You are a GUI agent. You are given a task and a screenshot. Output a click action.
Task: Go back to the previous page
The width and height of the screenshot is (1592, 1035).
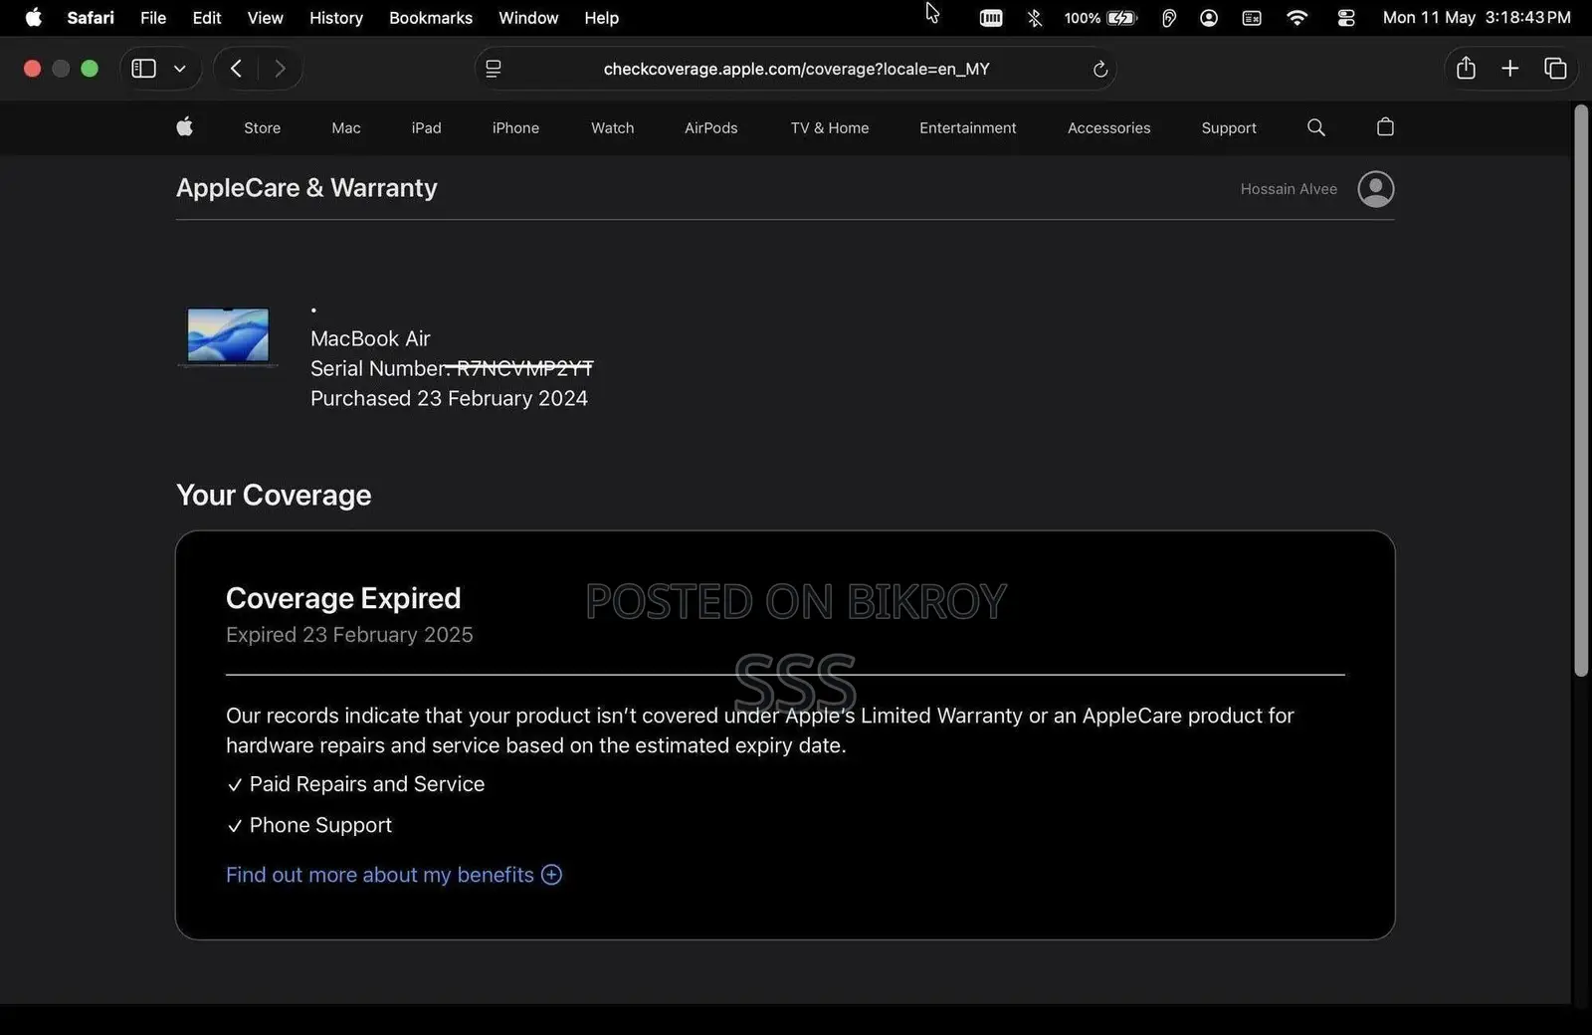[x=236, y=69]
